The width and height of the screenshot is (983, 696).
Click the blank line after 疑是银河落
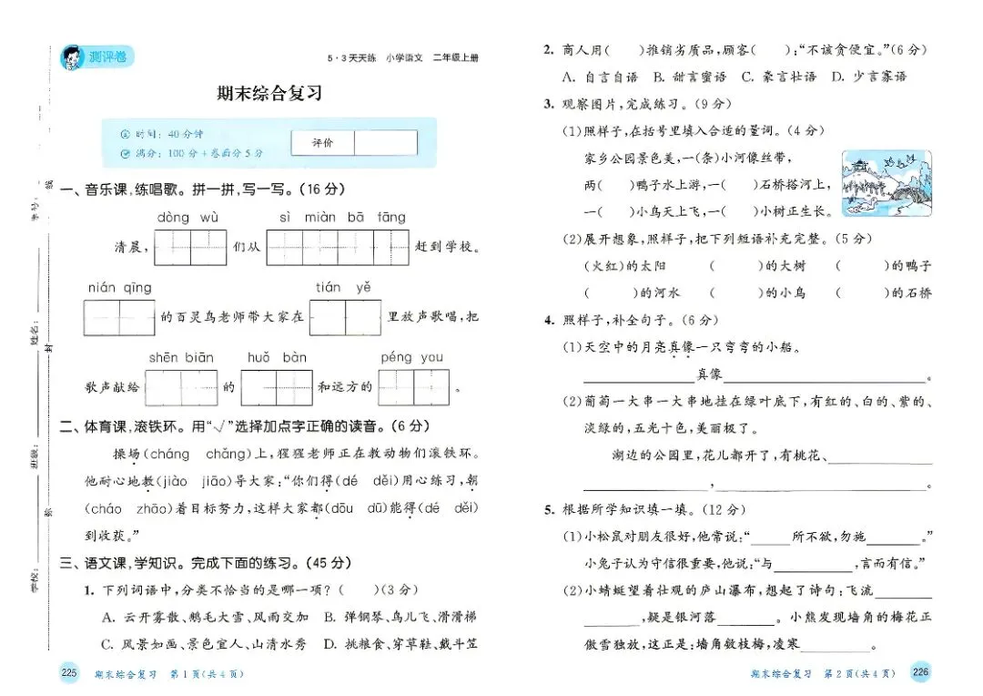tap(746, 620)
